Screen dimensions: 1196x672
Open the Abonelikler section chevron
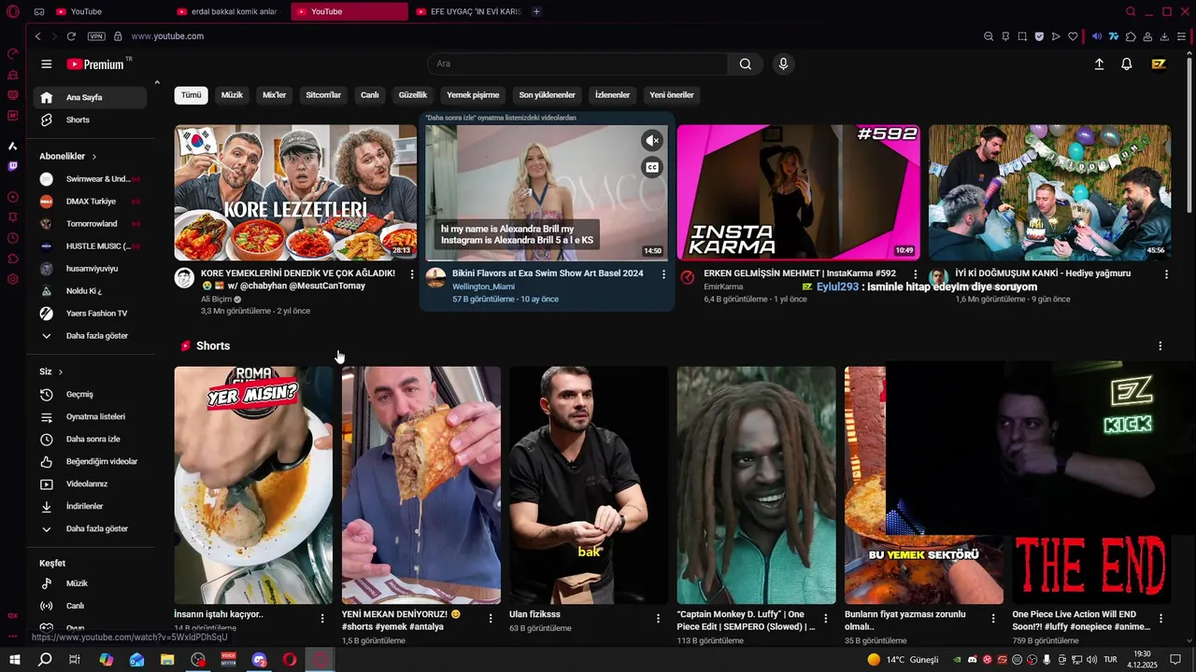tap(94, 157)
